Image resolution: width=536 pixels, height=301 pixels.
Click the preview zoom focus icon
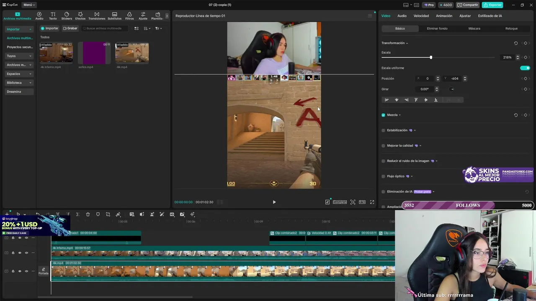353,202
